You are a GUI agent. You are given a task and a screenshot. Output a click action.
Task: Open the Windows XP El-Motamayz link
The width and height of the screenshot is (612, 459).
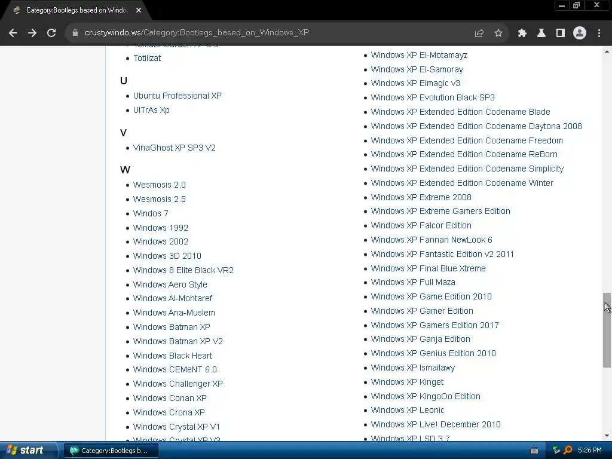click(x=419, y=55)
